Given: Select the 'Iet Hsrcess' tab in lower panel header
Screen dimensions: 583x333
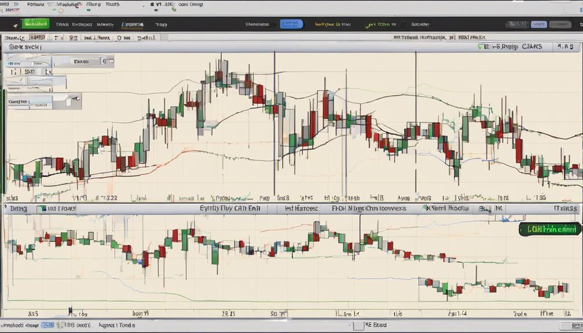Looking at the screenshot, I should [x=301, y=208].
